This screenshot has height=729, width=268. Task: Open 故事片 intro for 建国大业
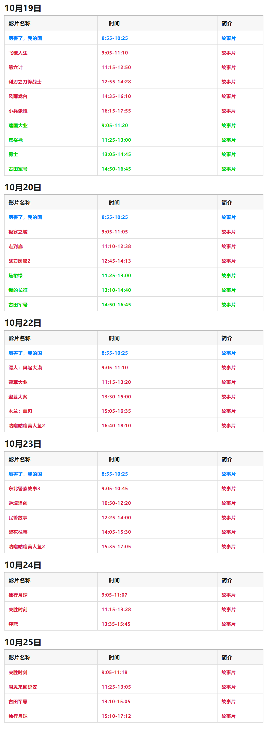pyautogui.click(x=228, y=125)
